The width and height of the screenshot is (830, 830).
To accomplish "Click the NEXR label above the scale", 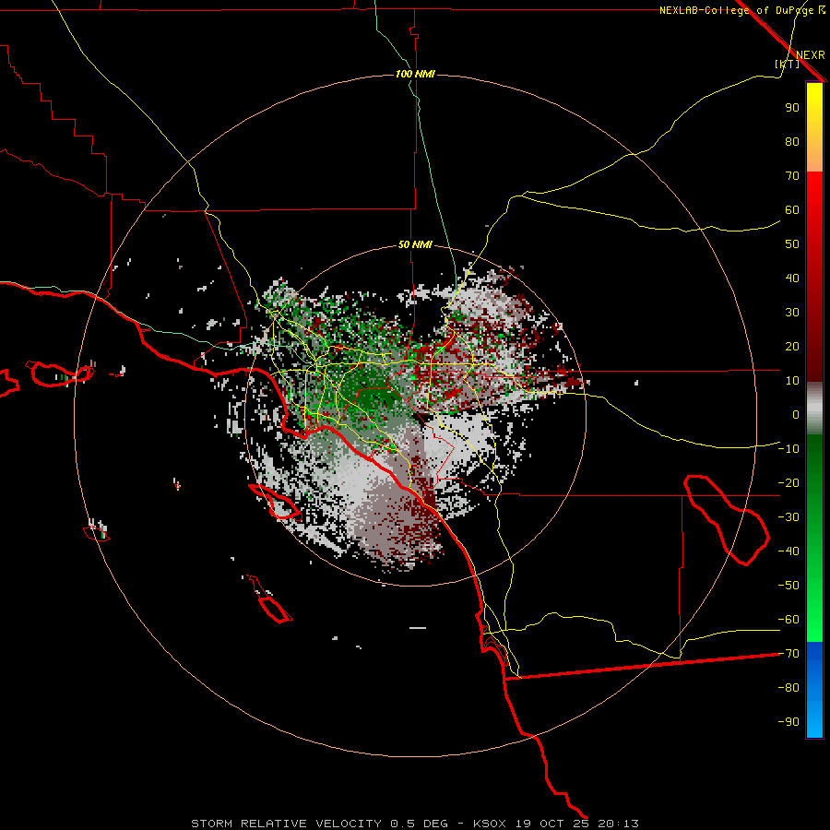I will [x=811, y=55].
